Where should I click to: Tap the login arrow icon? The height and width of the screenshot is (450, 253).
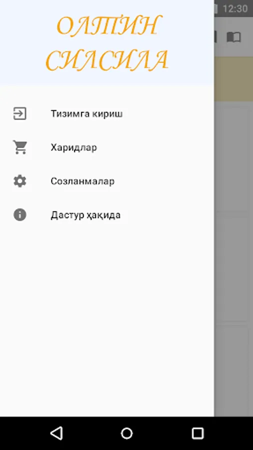click(20, 113)
